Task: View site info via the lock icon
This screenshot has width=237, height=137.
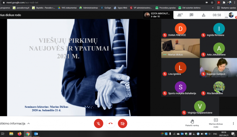Action: 4,2
